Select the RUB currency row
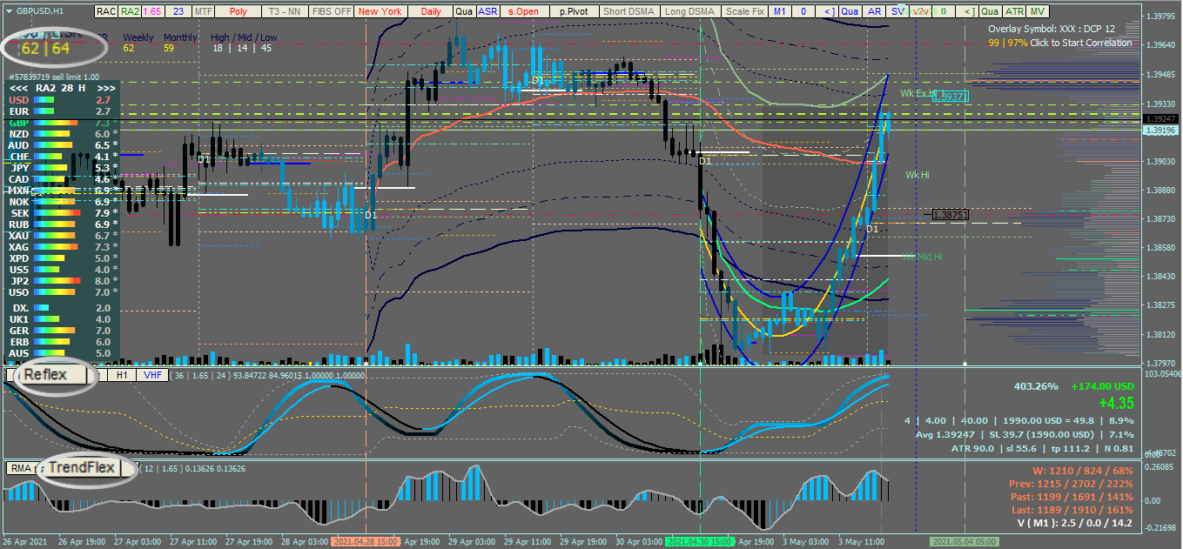Screen dimensions: 1183x549 (x=62, y=224)
